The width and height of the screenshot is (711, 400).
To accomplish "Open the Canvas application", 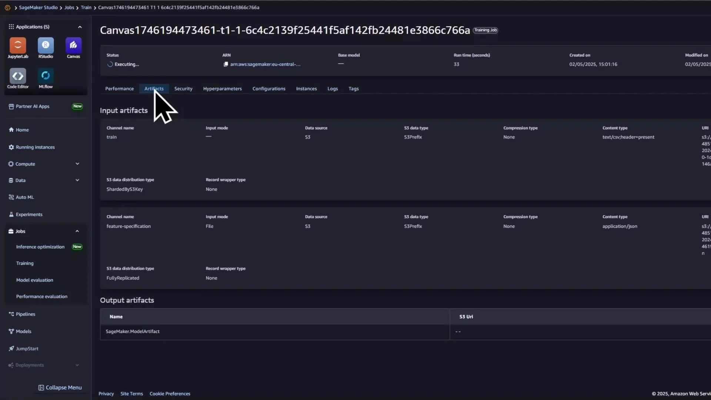I will coord(73,47).
